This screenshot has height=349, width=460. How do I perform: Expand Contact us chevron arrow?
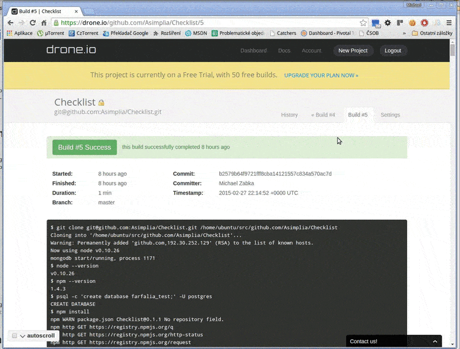click(435, 342)
